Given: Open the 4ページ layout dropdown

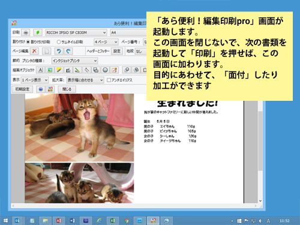Looking at the screenshot, I should click(x=106, y=42).
